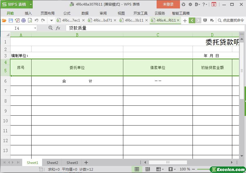Switch to normal view in status bar

pos(137,169)
